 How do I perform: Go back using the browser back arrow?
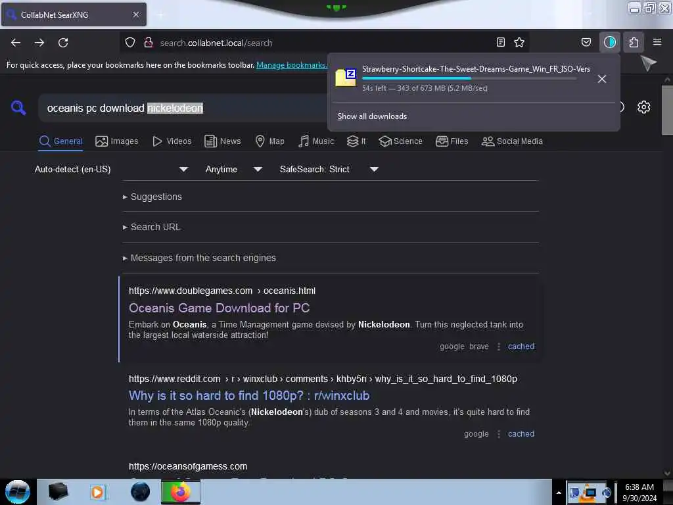coord(16,43)
